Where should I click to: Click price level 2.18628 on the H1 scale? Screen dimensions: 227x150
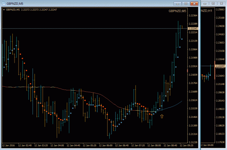[x=220, y=126]
